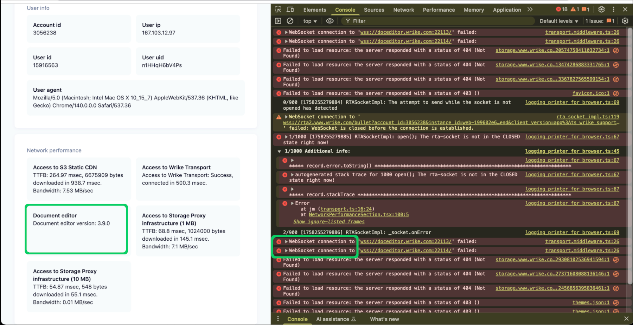Show more DevTools tabs via double chevron
Screen dimensions: 633x325
pyautogui.click(x=530, y=9)
